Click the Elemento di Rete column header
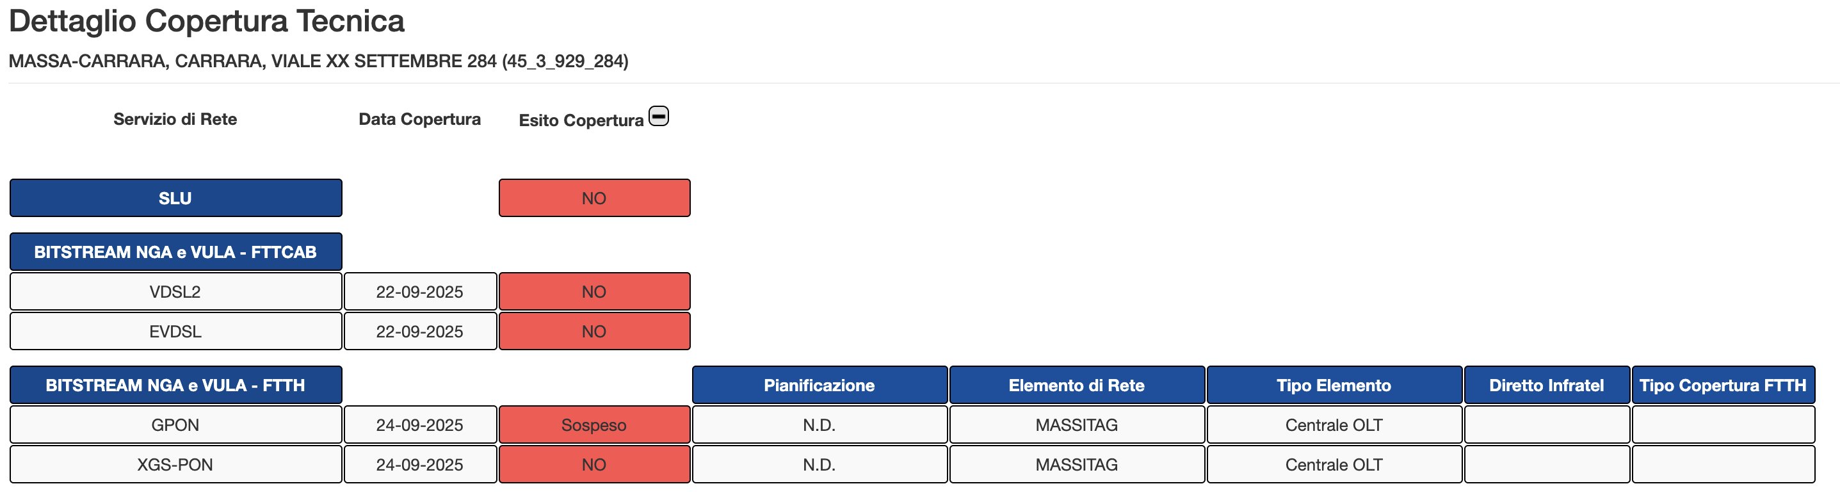The width and height of the screenshot is (1840, 493). [1076, 385]
